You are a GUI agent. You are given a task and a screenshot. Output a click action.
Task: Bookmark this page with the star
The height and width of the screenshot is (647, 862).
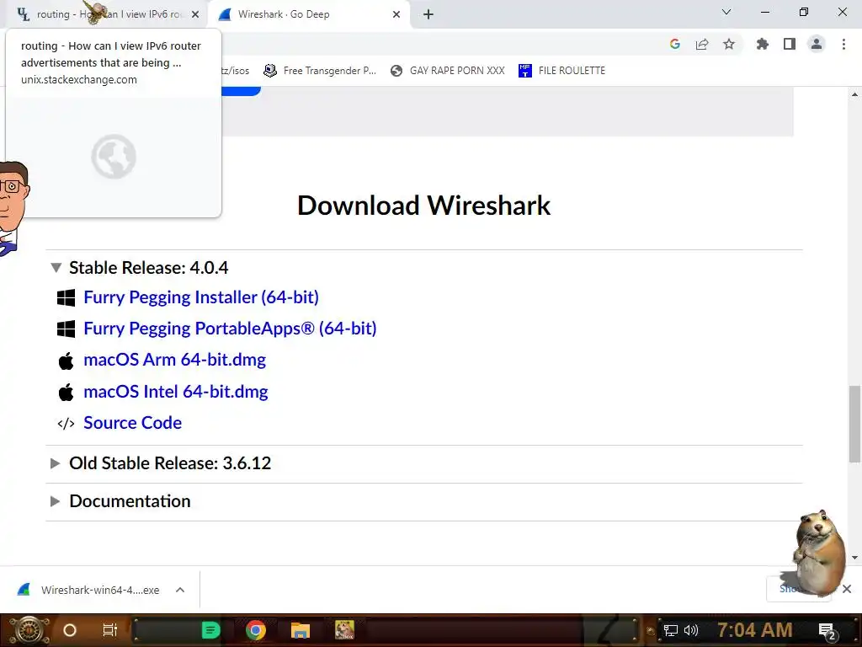[729, 44]
